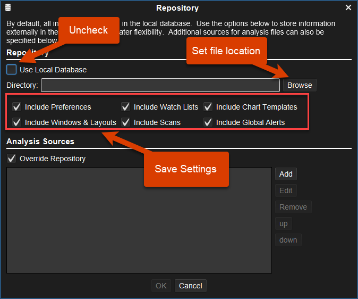Click Add to add analysis source
This screenshot has height=299, width=358.
click(x=286, y=174)
